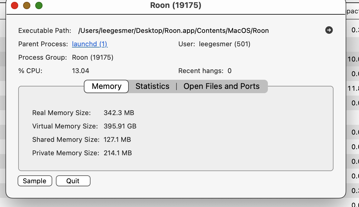Click the executable path text for Roon
359x207 pixels.
click(173, 31)
